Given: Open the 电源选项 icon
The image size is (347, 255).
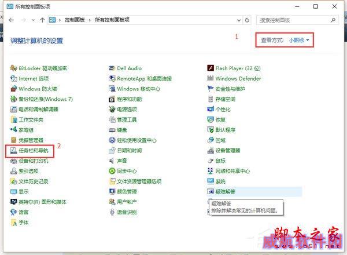Looking at the screenshot, I should [112, 109].
